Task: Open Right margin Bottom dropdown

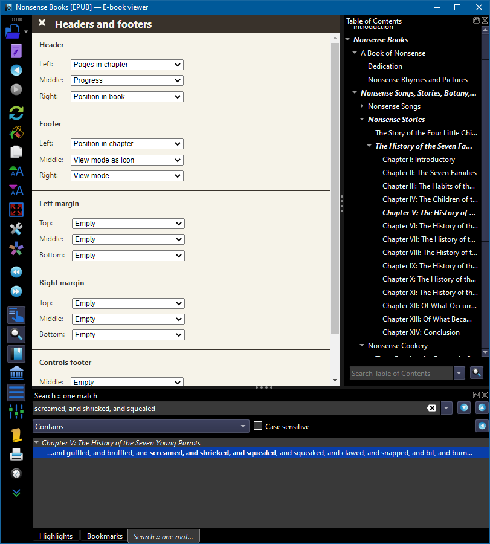Action: (128, 335)
